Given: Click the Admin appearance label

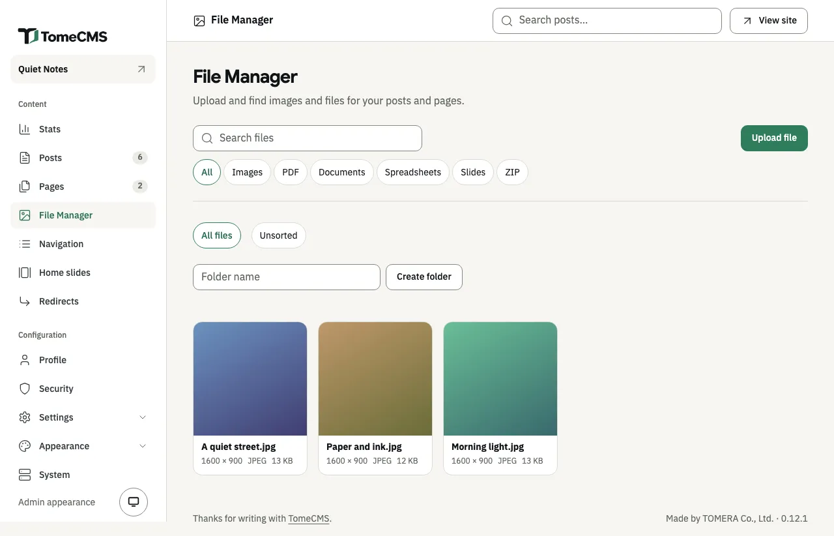Looking at the screenshot, I should [x=57, y=502].
